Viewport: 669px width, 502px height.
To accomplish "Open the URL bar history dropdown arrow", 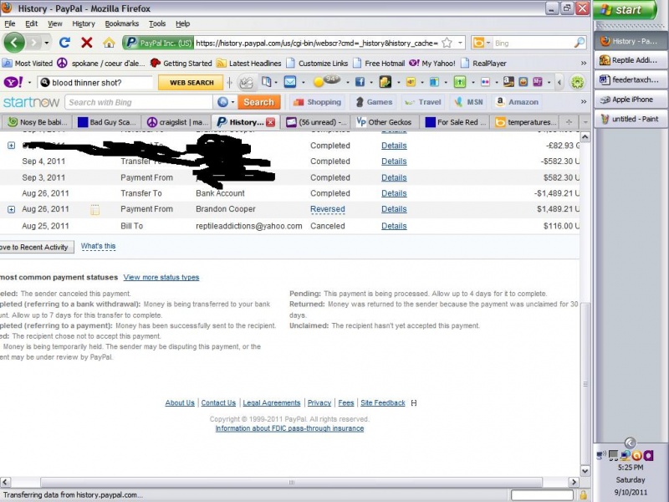I will [x=460, y=43].
